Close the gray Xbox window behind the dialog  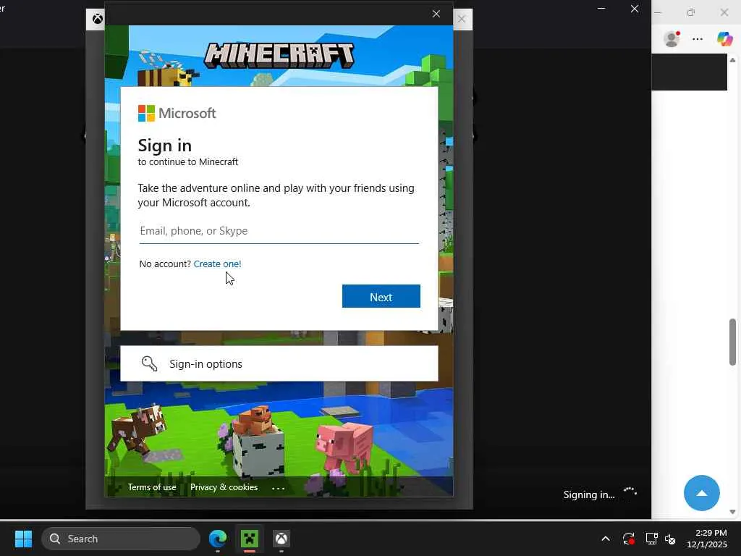point(462,19)
